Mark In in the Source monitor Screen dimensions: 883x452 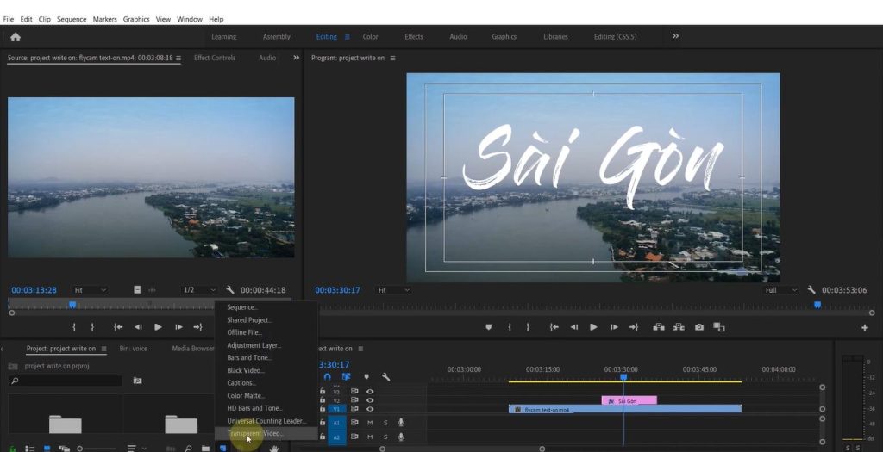pos(74,327)
